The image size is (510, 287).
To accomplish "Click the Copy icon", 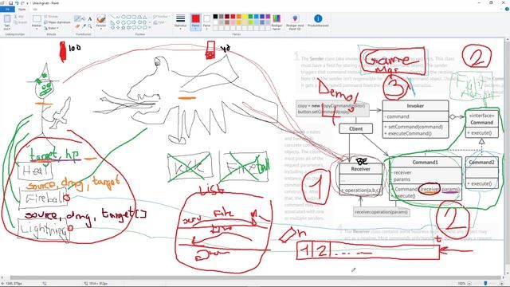I will 16,23.
